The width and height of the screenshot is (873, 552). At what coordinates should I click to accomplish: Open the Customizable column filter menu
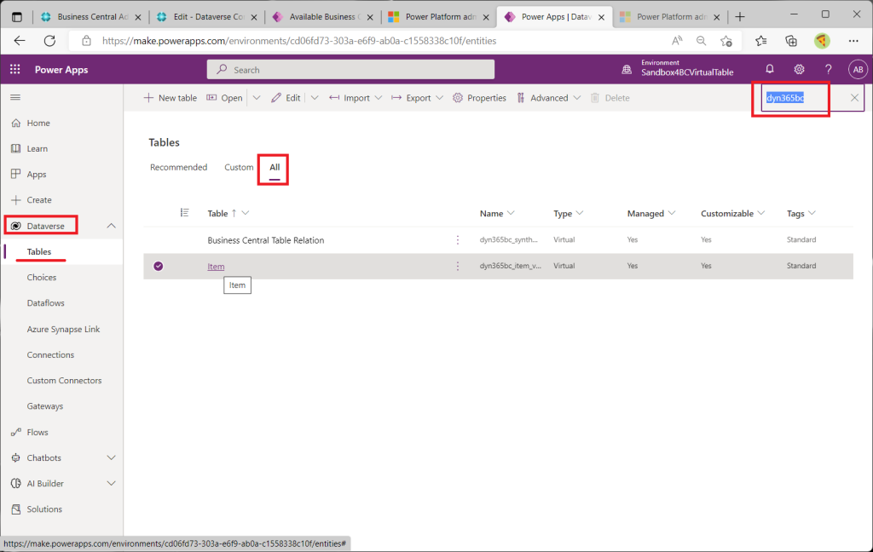(760, 213)
